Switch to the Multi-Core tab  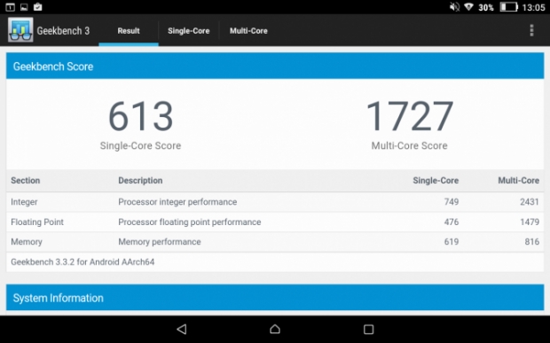coord(248,31)
